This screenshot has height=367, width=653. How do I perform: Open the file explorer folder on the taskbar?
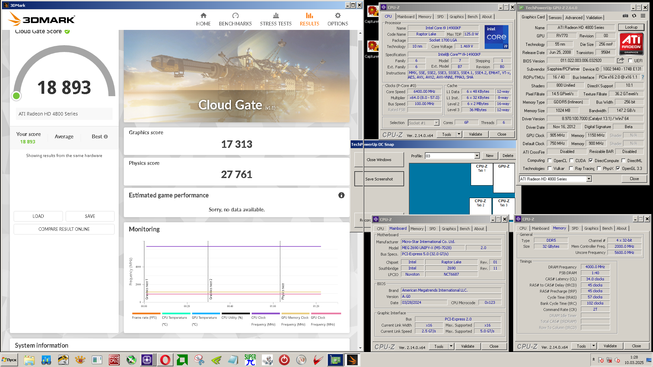click(x=29, y=360)
